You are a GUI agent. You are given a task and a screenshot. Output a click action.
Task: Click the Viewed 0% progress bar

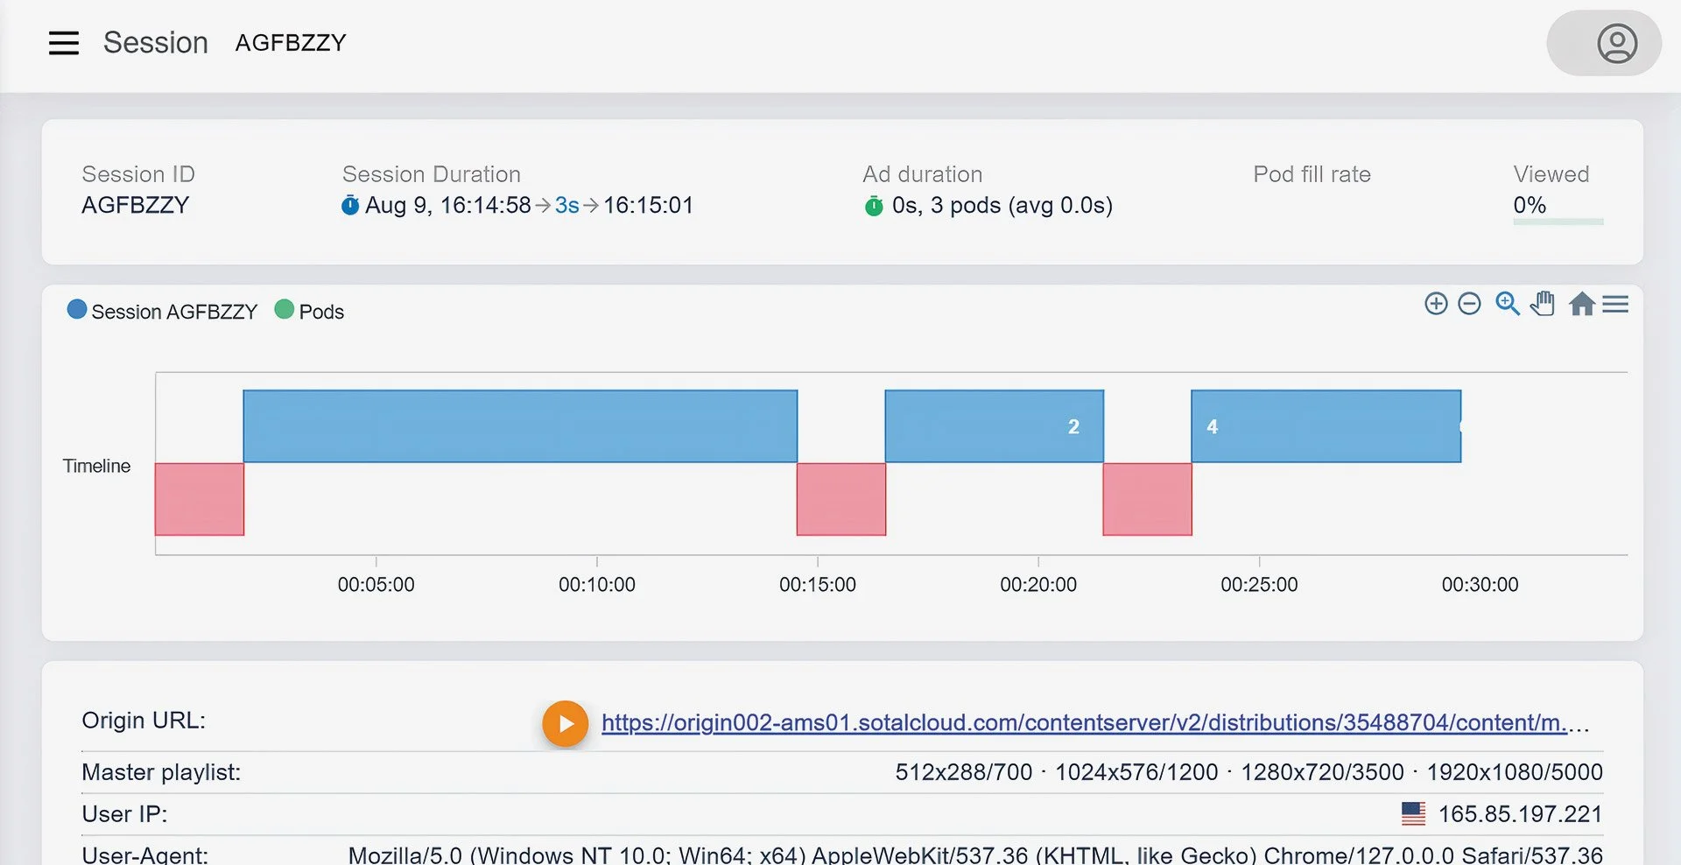coord(1558,222)
